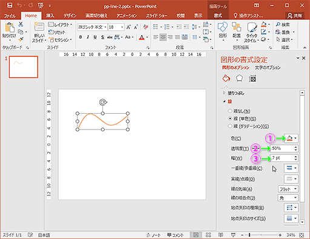Click the font color A icon
This screenshot has width=310, height=239.
point(142,38)
